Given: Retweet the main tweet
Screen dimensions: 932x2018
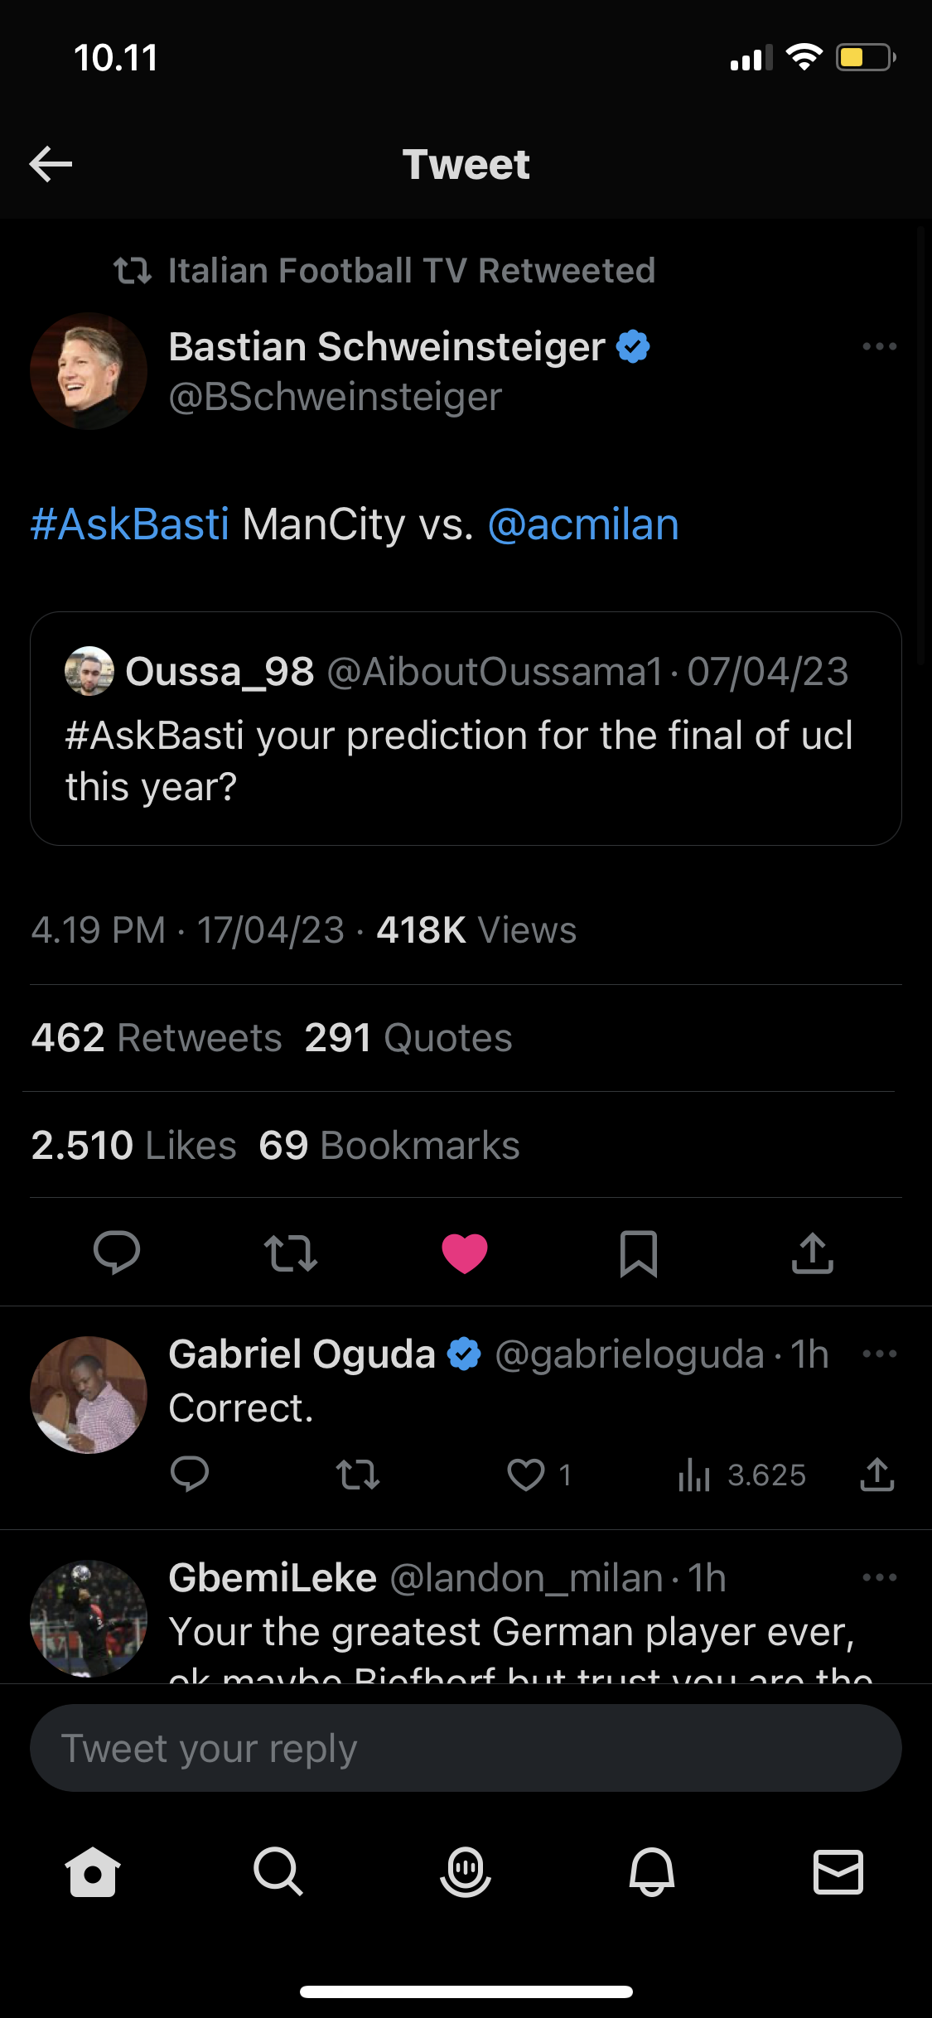Looking at the screenshot, I should pyautogui.click(x=291, y=1253).
